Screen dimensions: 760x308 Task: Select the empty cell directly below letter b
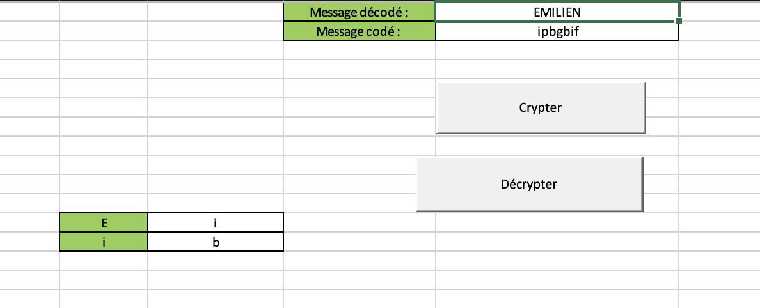[216, 261]
